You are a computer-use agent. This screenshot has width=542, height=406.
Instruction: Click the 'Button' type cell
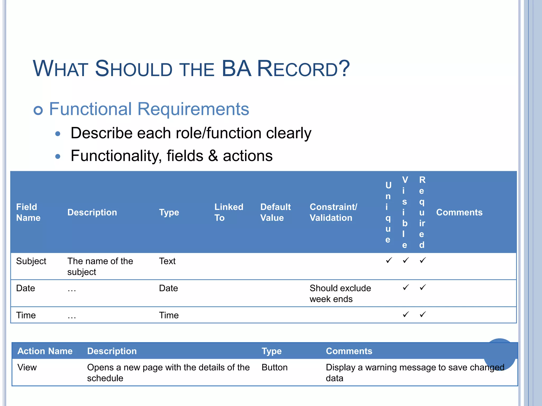click(274, 367)
